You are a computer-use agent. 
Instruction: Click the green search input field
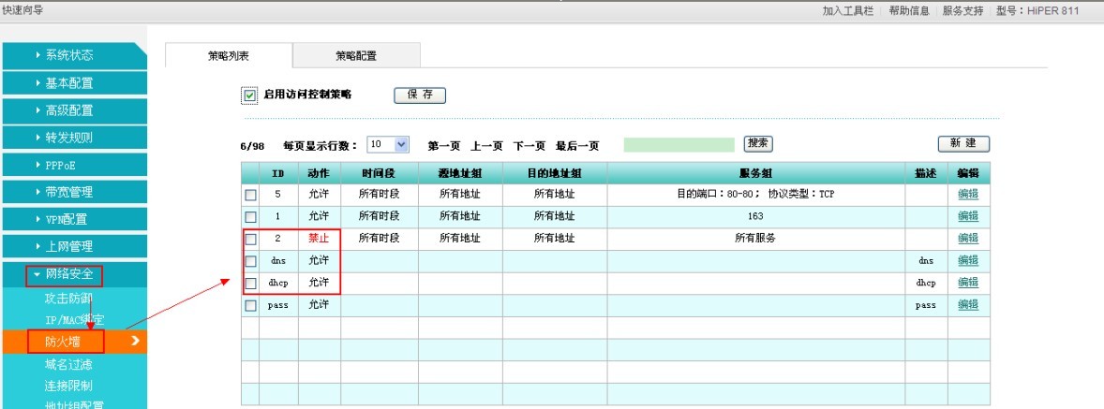679,145
